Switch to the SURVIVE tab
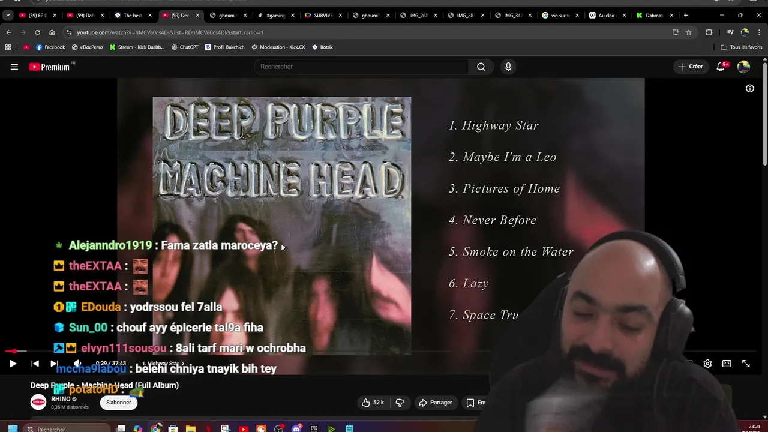Image resolution: width=768 pixels, height=432 pixels. point(322,15)
